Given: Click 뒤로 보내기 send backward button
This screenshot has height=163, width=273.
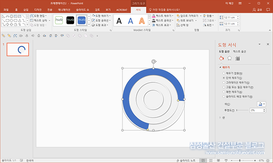Looking at the screenshot, I should click(x=187, y=20).
